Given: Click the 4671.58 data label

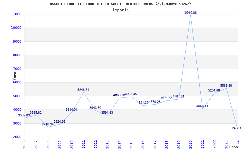Looking at the screenshot, I should [x=167, y=98].
